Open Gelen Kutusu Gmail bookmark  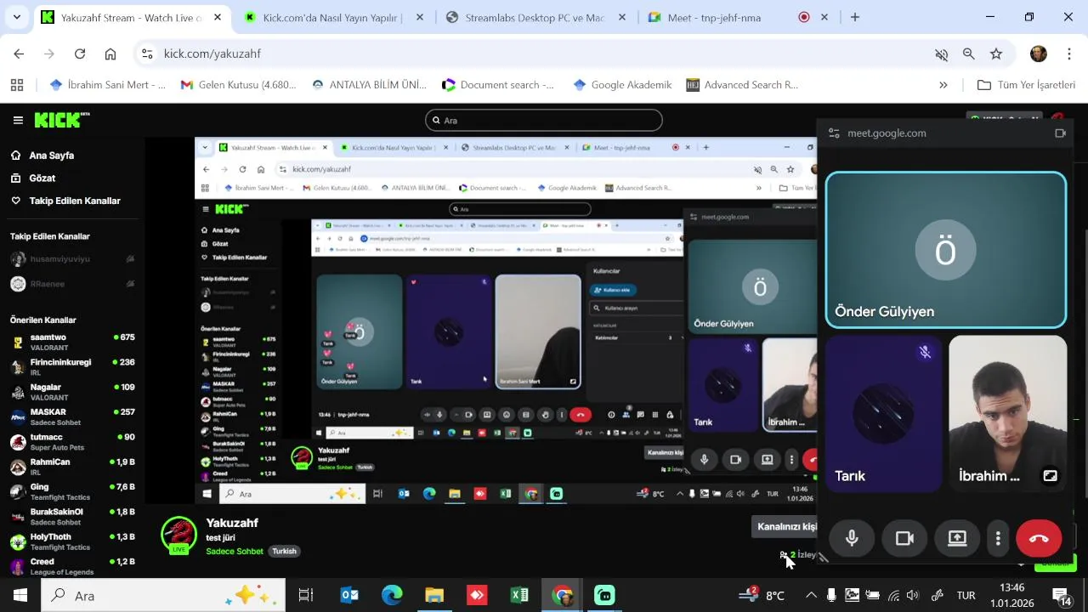tap(239, 85)
